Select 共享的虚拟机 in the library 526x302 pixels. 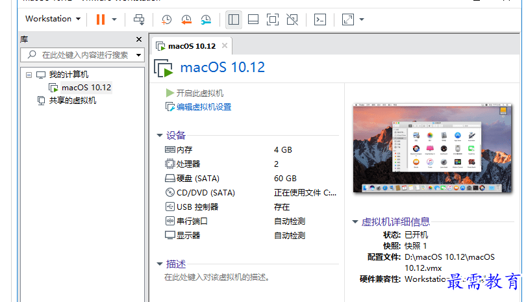click(73, 101)
